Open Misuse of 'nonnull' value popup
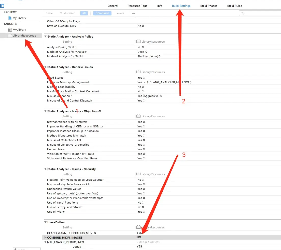This screenshot has height=250, width=281. coord(150,96)
